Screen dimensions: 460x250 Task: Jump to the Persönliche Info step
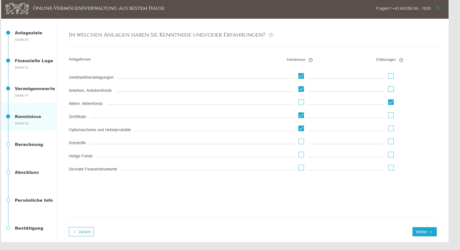click(34, 200)
